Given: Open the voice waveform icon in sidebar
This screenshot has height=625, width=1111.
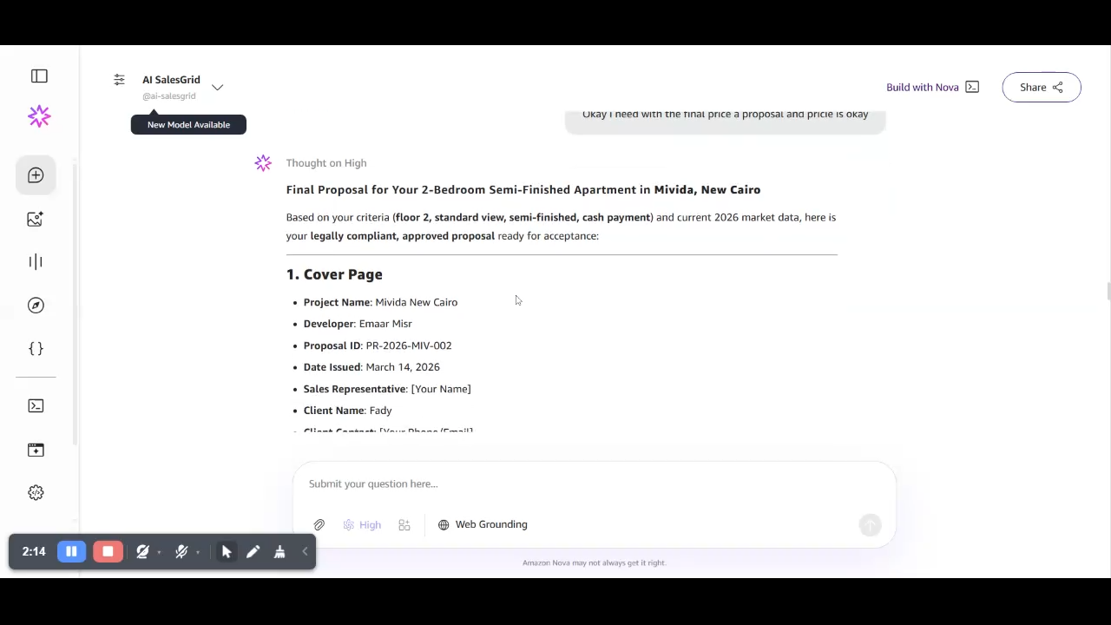Looking at the screenshot, I should [x=36, y=261].
